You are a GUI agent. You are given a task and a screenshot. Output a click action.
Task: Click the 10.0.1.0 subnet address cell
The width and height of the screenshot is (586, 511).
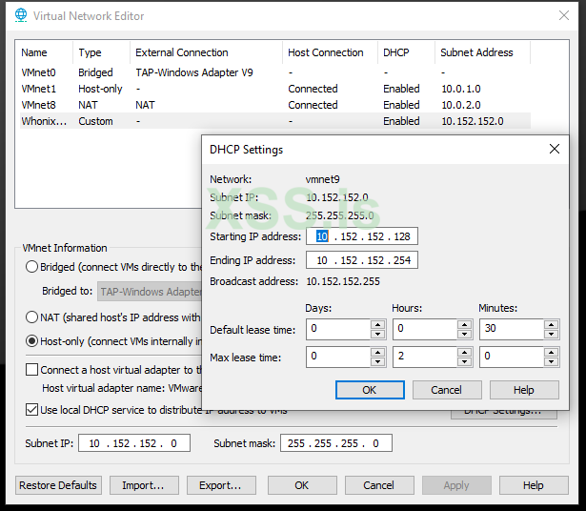coord(461,89)
